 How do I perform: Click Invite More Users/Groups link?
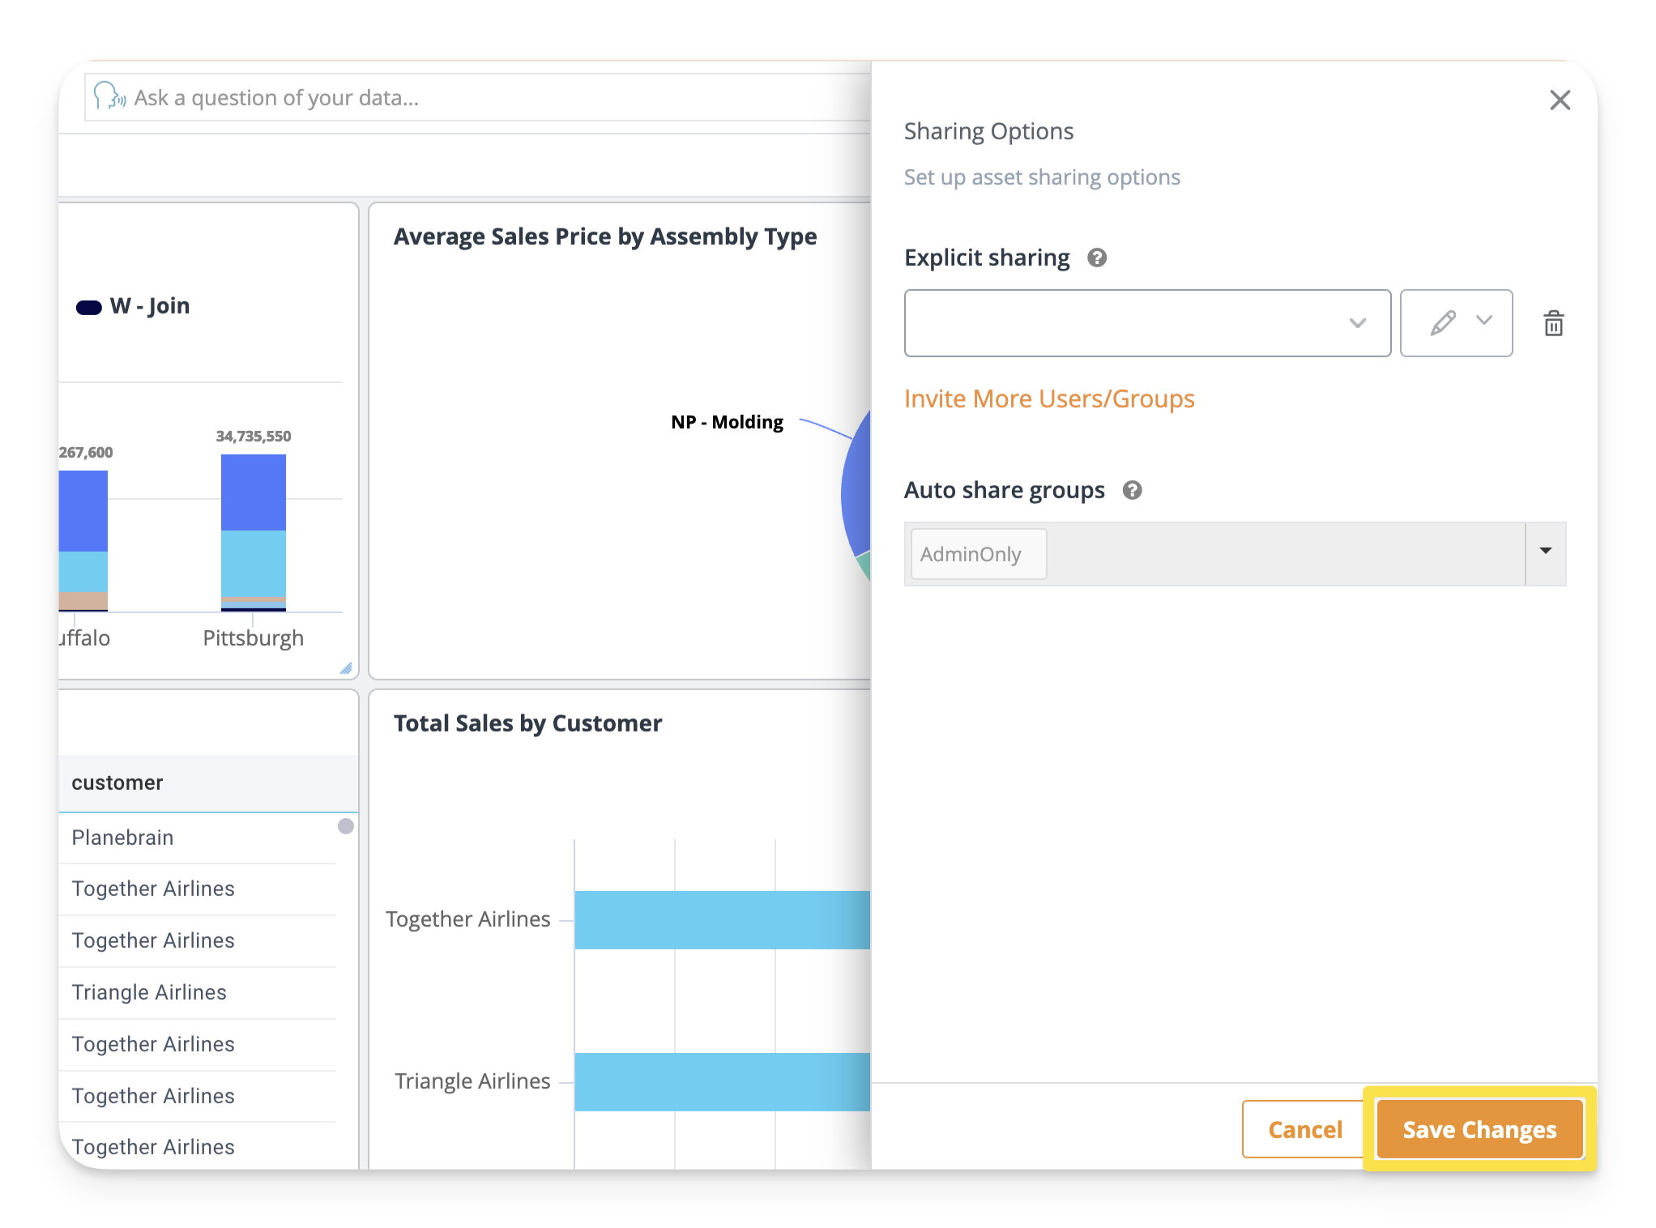tap(1048, 399)
